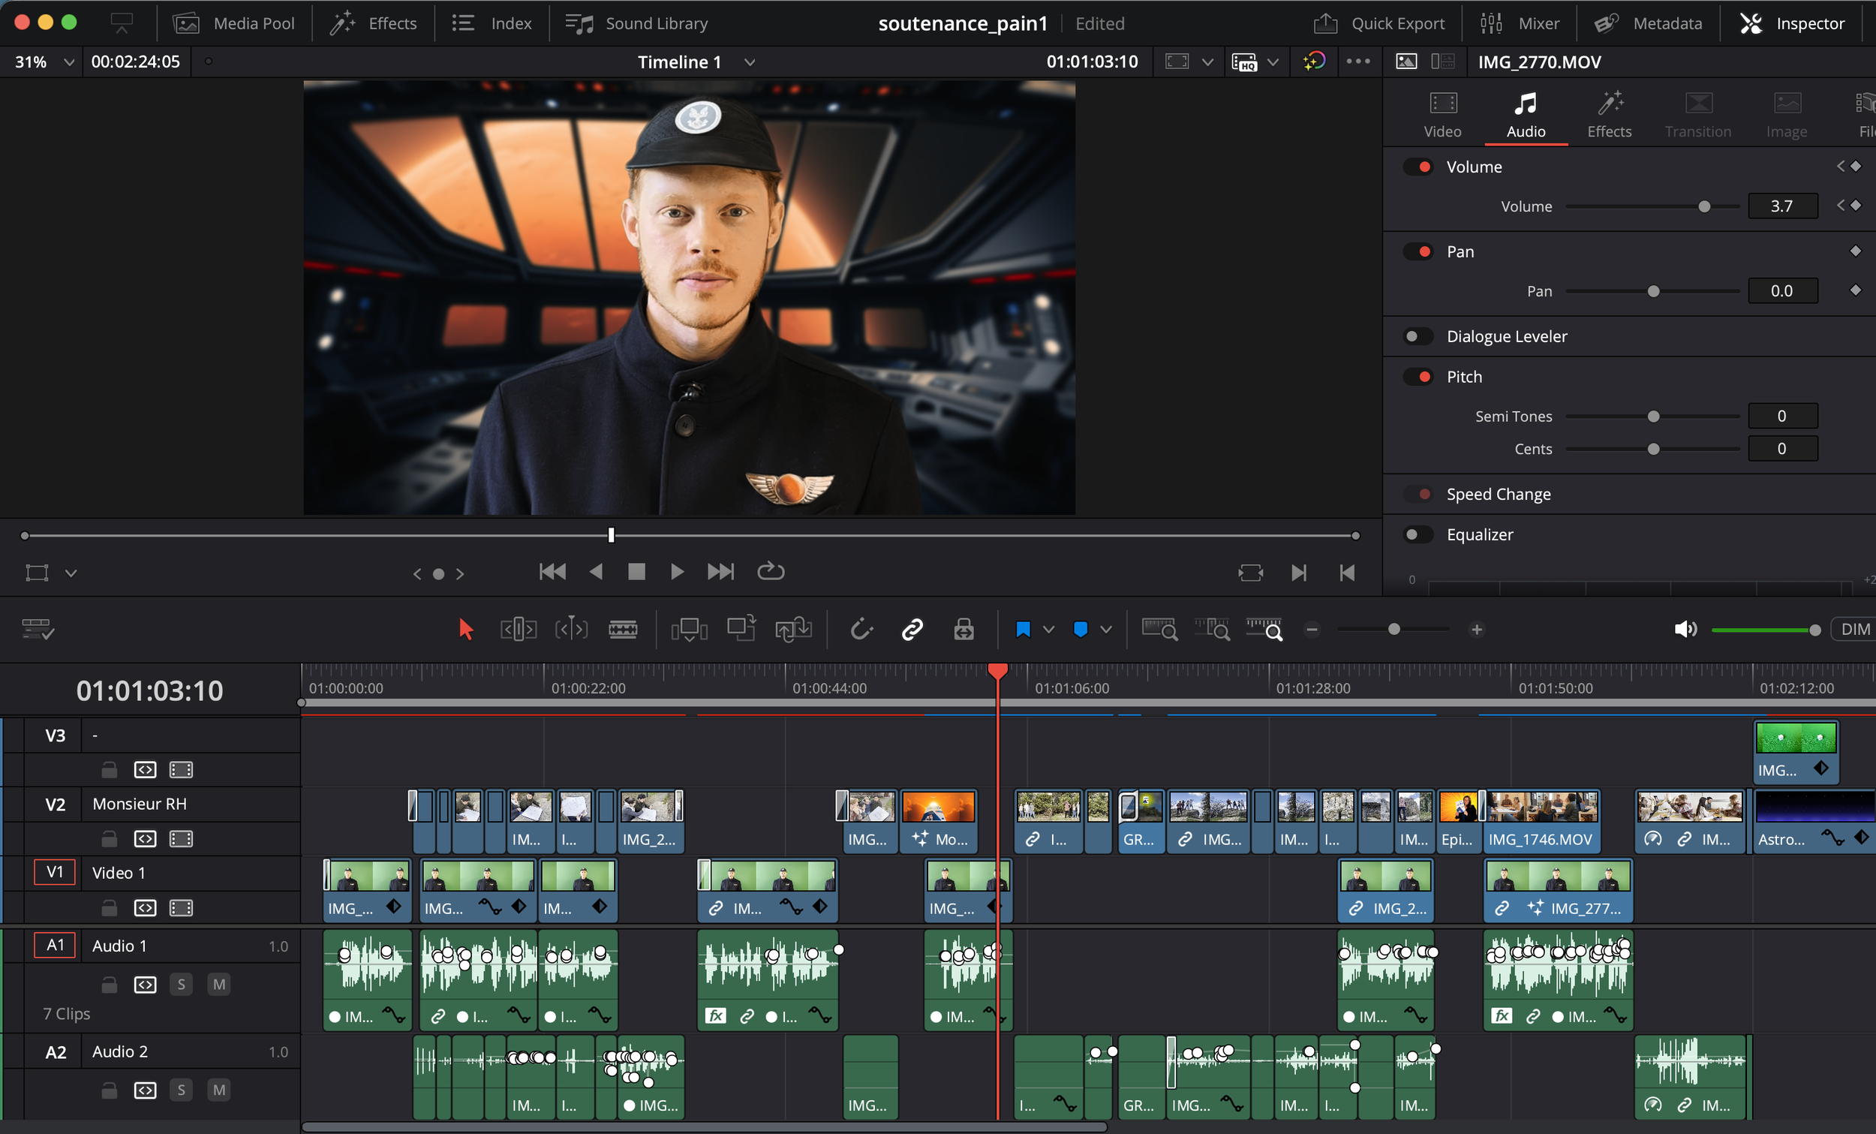Click the Position Lock icon
This screenshot has width=1876, height=1134.
coord(964,630)
